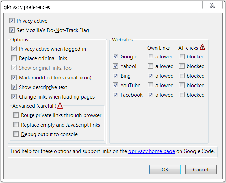This screenshot has height=183, width=226.
Task: Click the warning icon beside All clicks
Action: click(202, 47)
